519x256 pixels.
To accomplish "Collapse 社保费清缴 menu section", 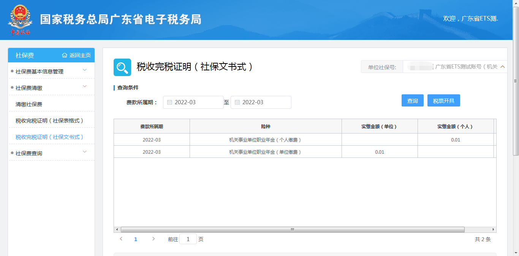I will [x=85, y=86].
